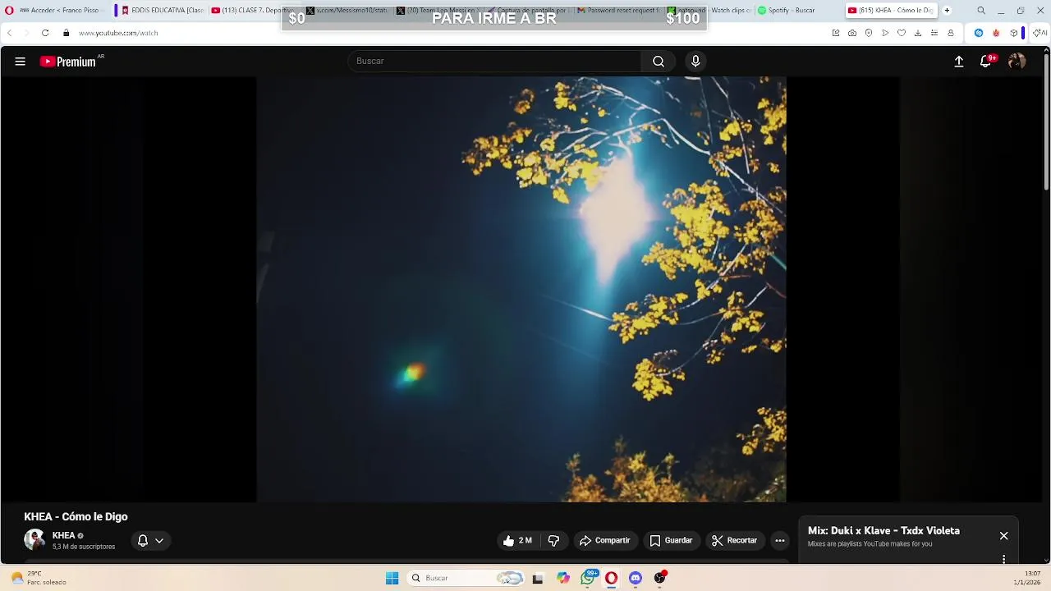
Task: Open WhatsApp from taskbar
Action: 588,578
